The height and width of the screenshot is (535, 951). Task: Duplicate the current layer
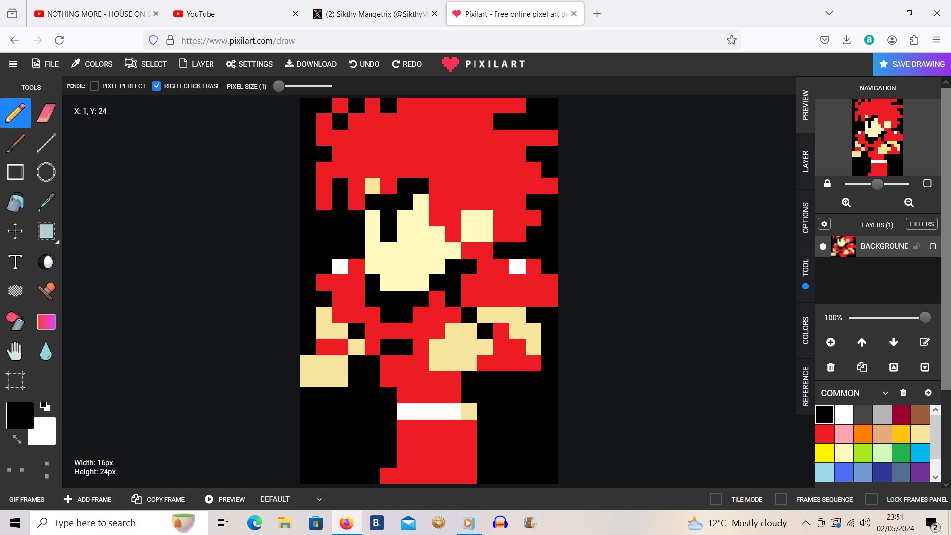pyautogui.click(x=862, y=367)
